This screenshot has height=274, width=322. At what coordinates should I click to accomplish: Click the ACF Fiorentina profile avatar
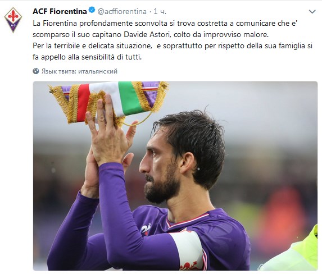[13, 20]
